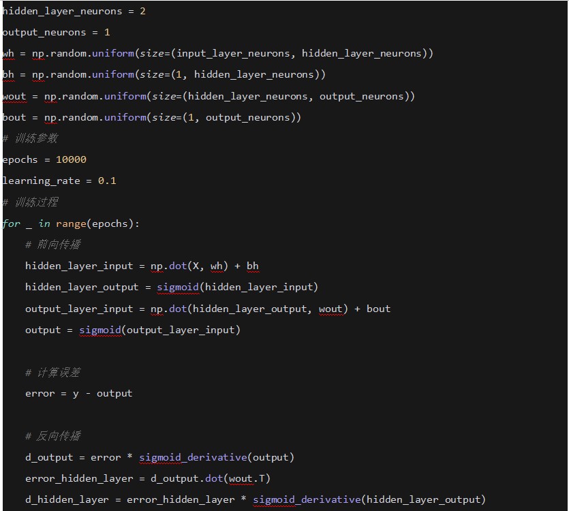Click bh at the start of its definition line
Image resolution: width=569 pixels, height=511 pixels.
(x=8, y=74)
